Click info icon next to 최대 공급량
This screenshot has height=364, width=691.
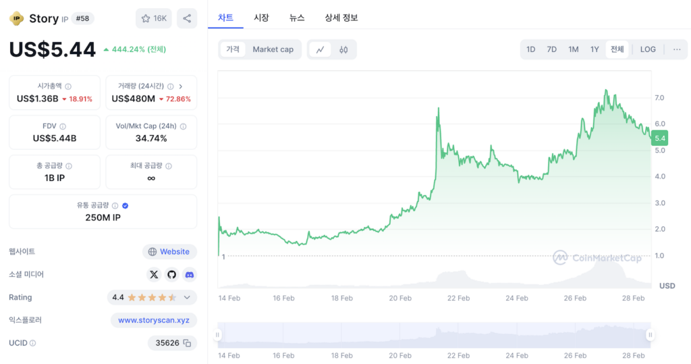point(169,166)
